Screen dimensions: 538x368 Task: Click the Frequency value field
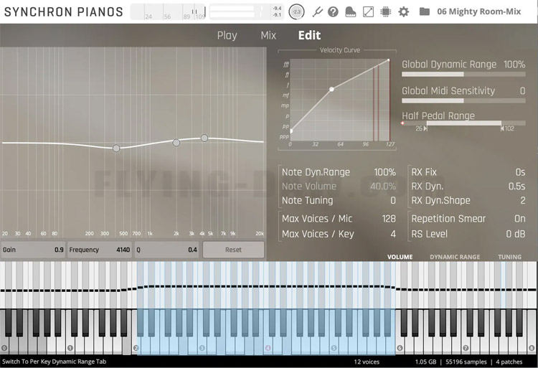(x=100, y=250)
